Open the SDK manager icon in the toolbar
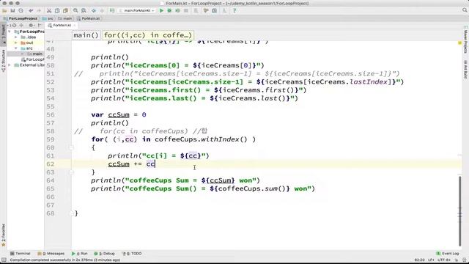Viewport: 469px width, 264px height. point(224,11)
